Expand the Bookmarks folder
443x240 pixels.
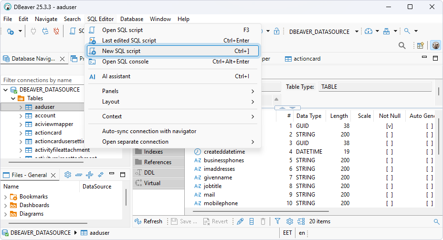(x=5, y=197)
